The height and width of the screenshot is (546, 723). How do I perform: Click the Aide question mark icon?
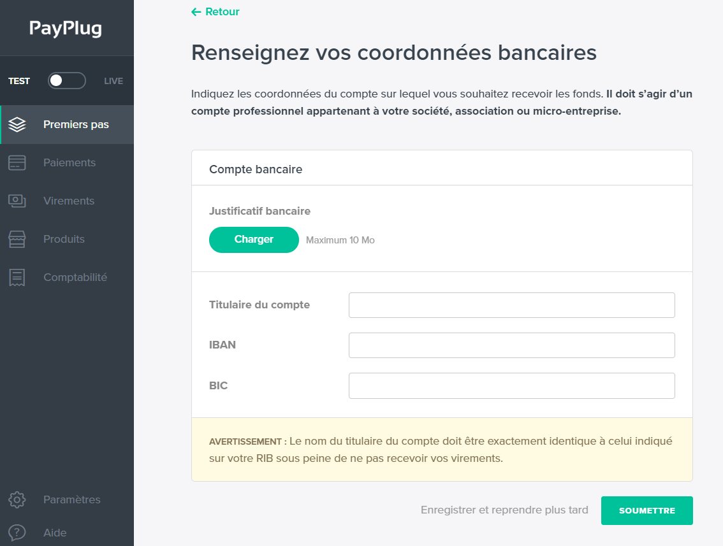point(17,533)
